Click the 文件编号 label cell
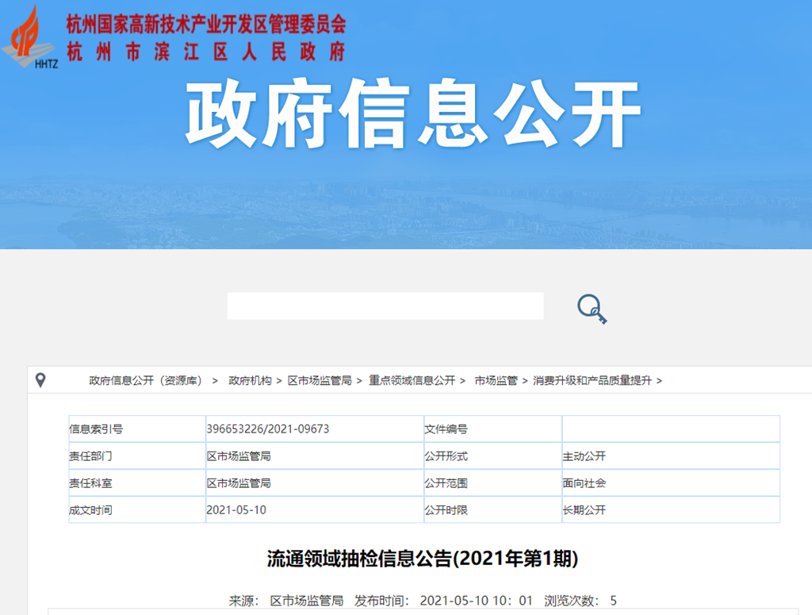 point(493,429)
